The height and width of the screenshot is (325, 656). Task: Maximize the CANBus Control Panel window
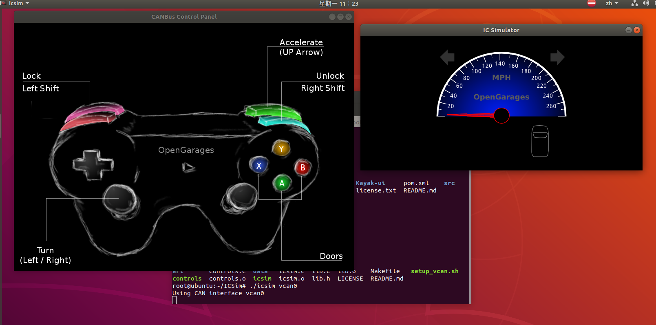point(340,17)
